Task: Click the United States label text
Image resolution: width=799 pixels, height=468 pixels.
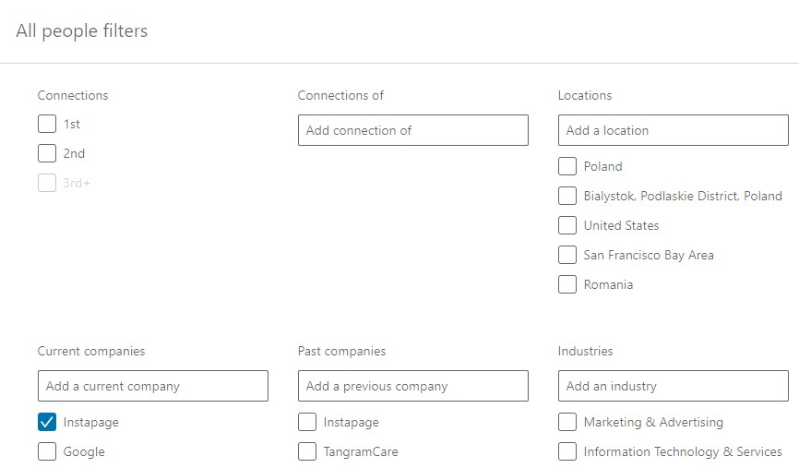Action: 621,225
